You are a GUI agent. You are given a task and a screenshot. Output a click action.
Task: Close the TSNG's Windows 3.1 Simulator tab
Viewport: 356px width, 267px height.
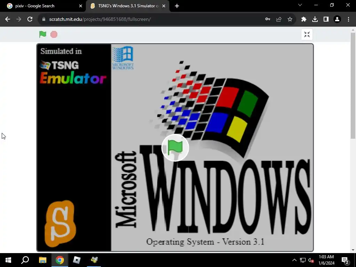(164, 6)
